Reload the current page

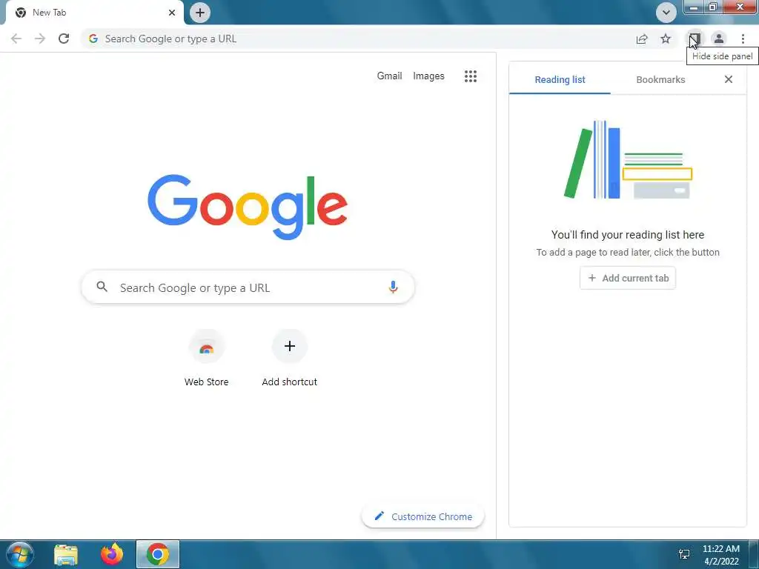point(64,39)
